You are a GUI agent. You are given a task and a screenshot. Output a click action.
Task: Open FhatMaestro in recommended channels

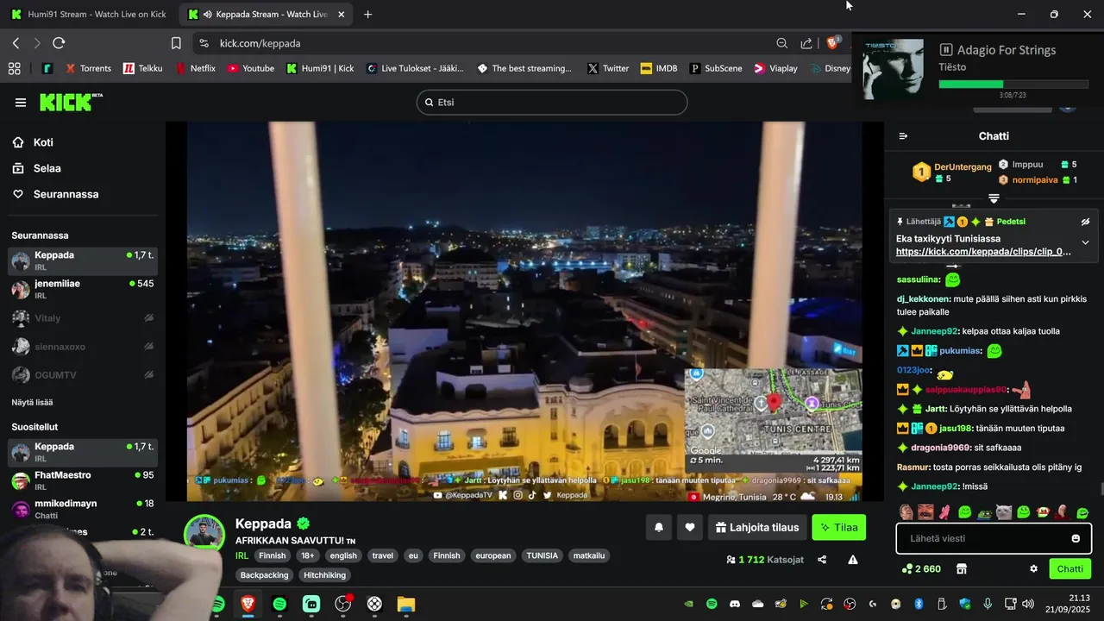(x=83, y=480)
